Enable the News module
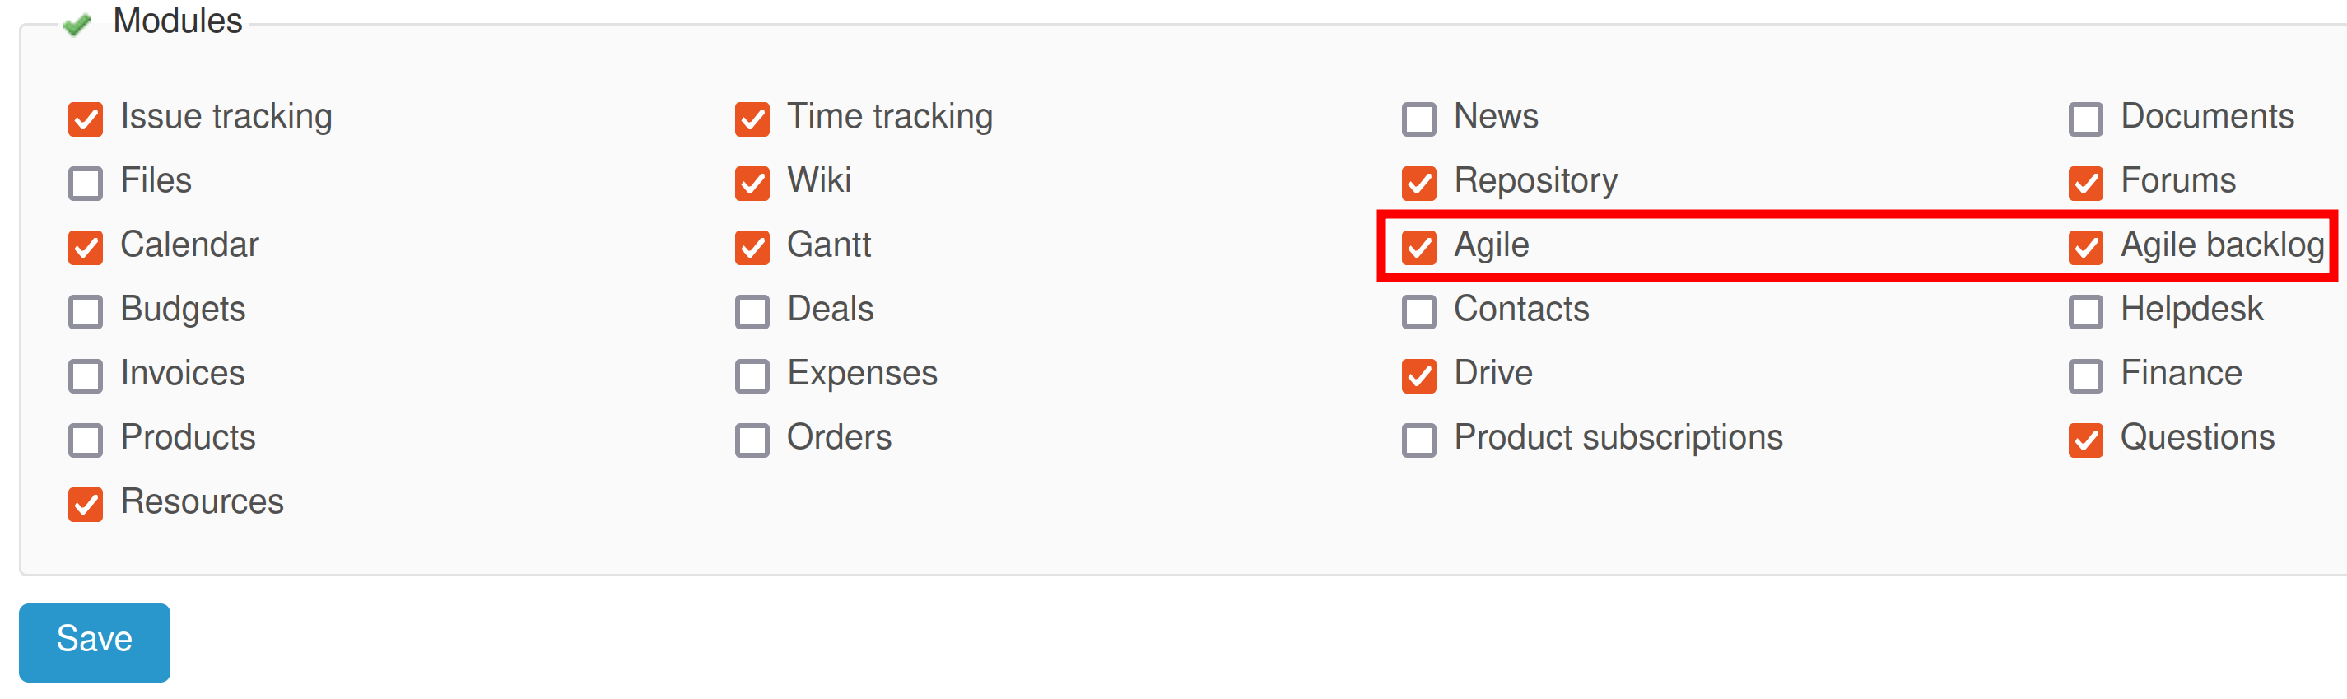This screenshot has width=2347, height=699. tap(1419, 119)
